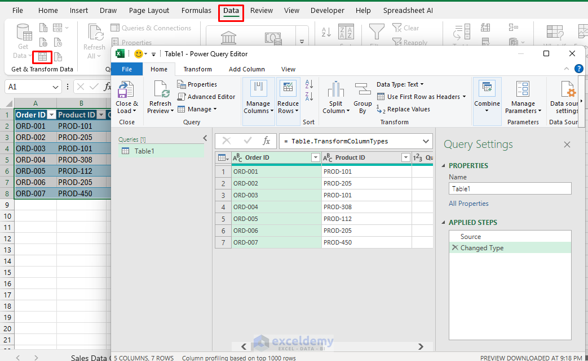Select the Source applied step

pyautogui.click(x=510, y=236)
